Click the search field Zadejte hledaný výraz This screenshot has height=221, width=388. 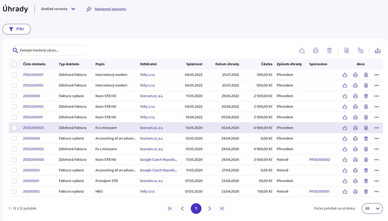49,50
